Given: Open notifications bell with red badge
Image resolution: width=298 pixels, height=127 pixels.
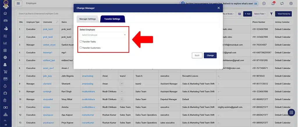Looking at the screenshot, I should (x=273, y=3).
